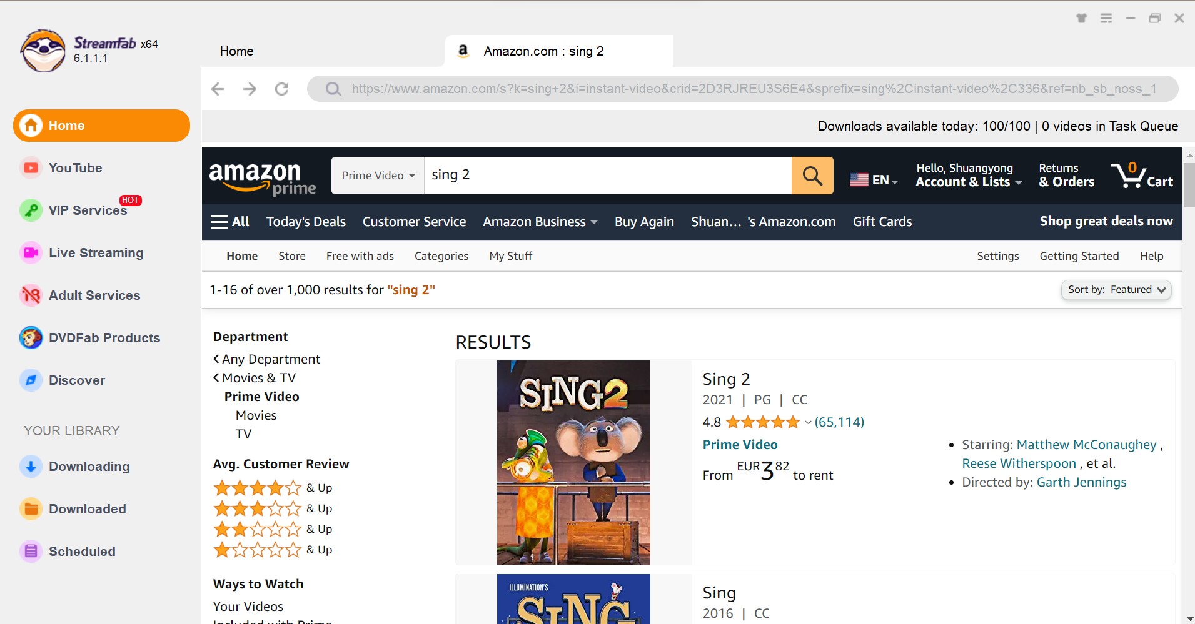Open the StreamFab hamburger menu icon

tap(1106, 18)
